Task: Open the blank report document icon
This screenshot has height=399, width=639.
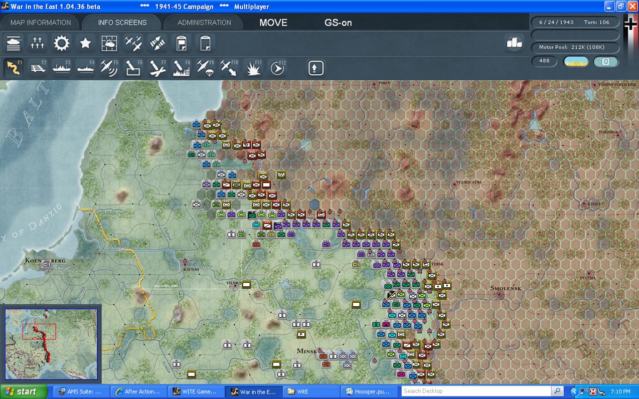Action: coord(205,44)
